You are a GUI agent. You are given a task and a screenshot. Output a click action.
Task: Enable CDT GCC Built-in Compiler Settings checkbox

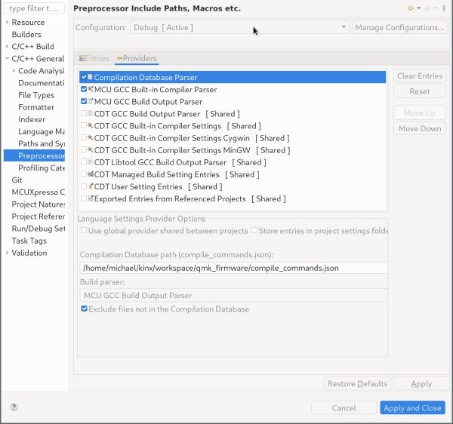[84, 125]
